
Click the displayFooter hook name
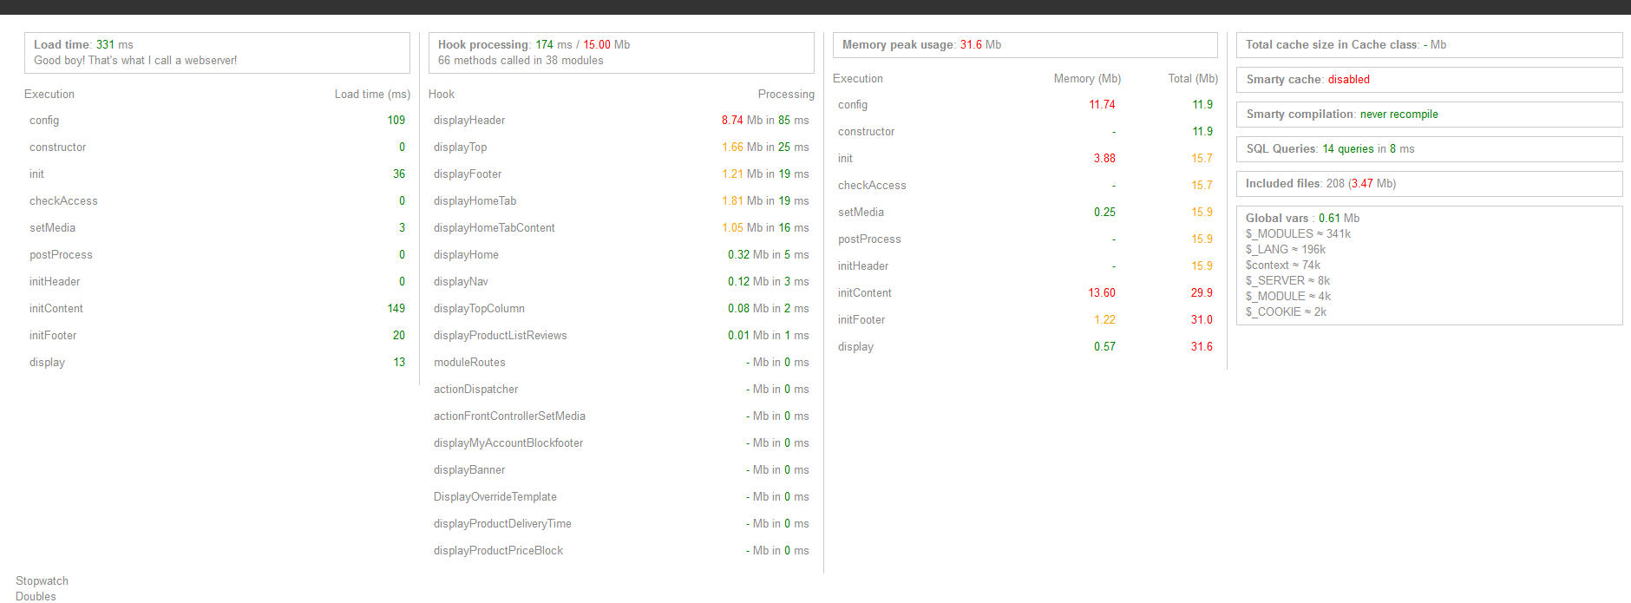coord(468,174)
